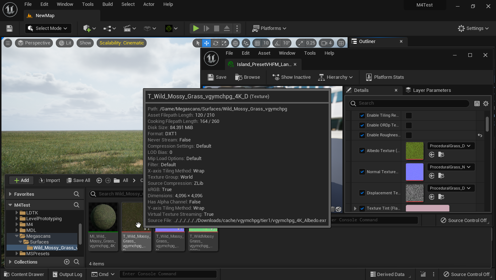
Task: Uncheck Enable ORDp Te... parameter override
Action: (362, 125)
